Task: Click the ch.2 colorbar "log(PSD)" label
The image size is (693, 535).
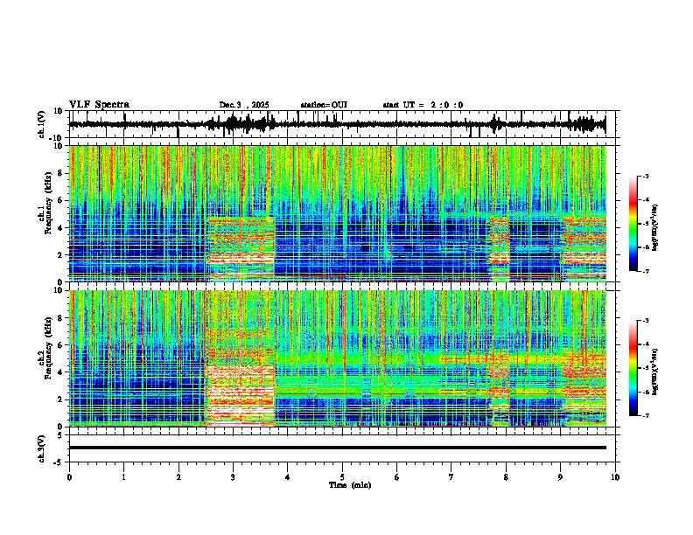Action: (x=655, y=372)
